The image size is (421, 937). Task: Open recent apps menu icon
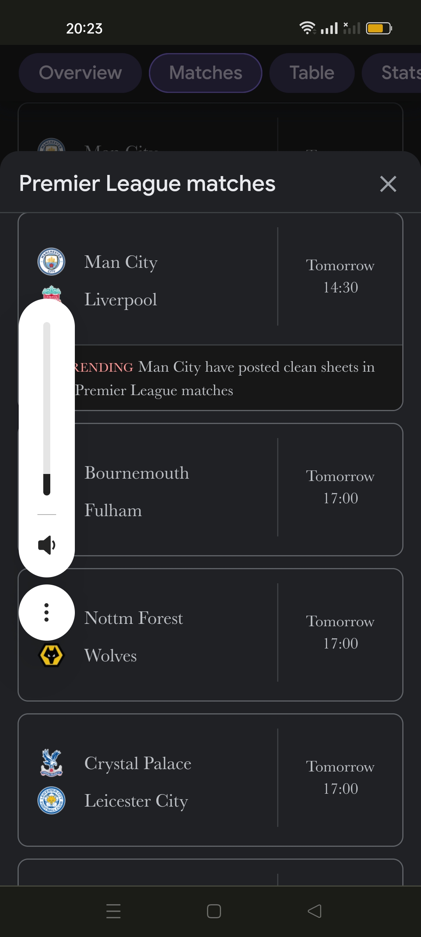click(113, 911)
